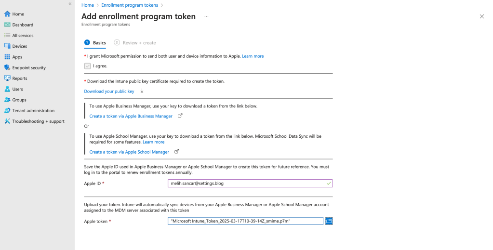This screenshot has height=250, width=493.
Task: Select the Endpoint security shield icon
Action: (x=7, y=67)
